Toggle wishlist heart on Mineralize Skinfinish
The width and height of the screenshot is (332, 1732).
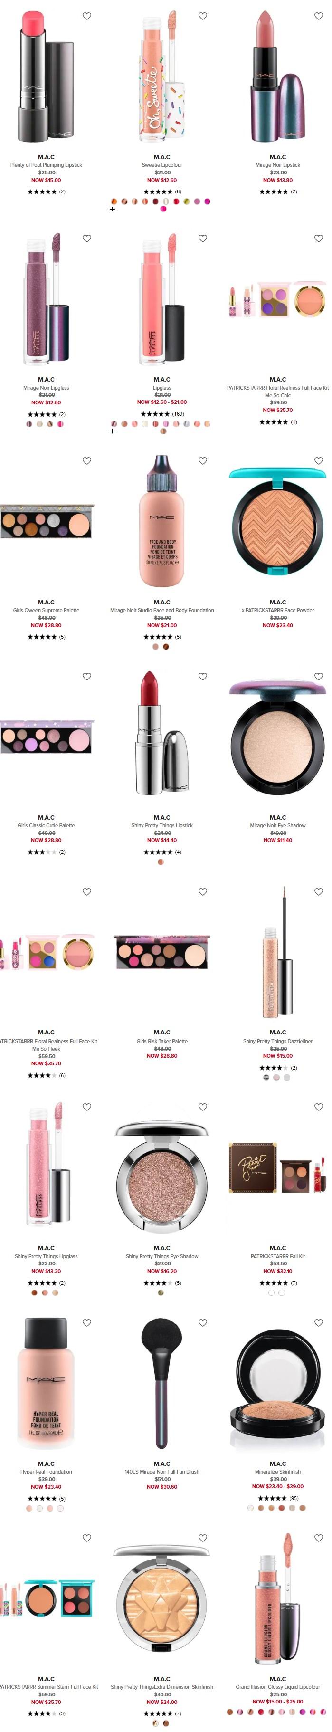click(x=319, y=1322)
